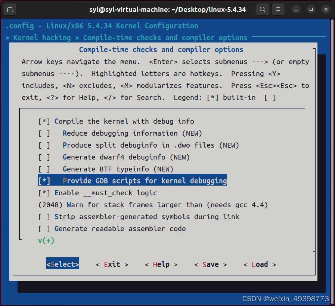Click the v(+) more-items indicator
Screen dimensions: 335x306
click(x=46, y=240)
